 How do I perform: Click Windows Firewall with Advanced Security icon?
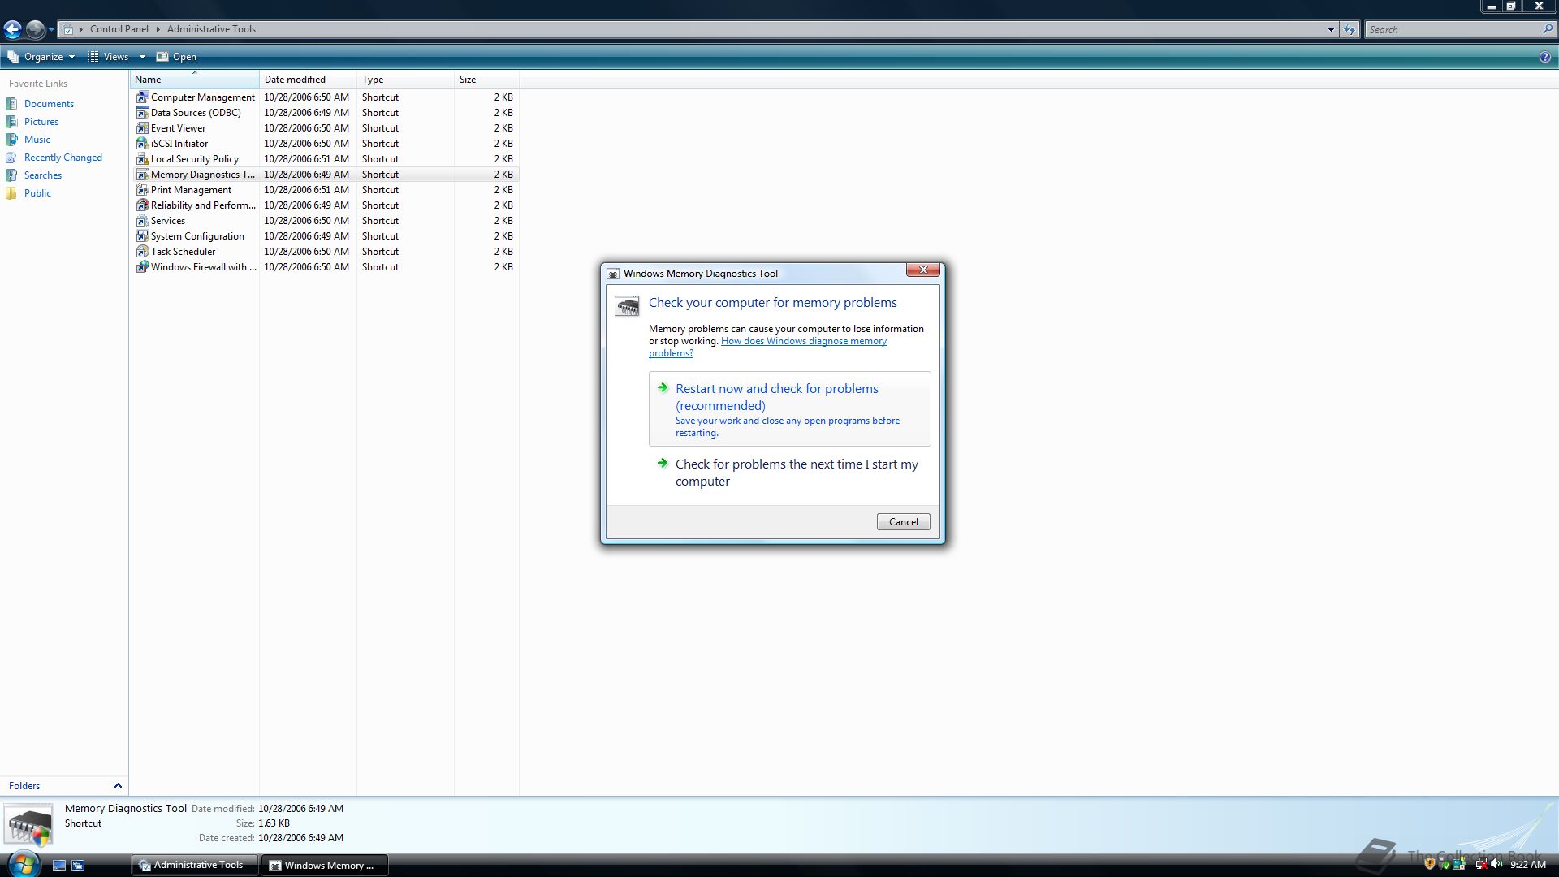tap(142, 266)
